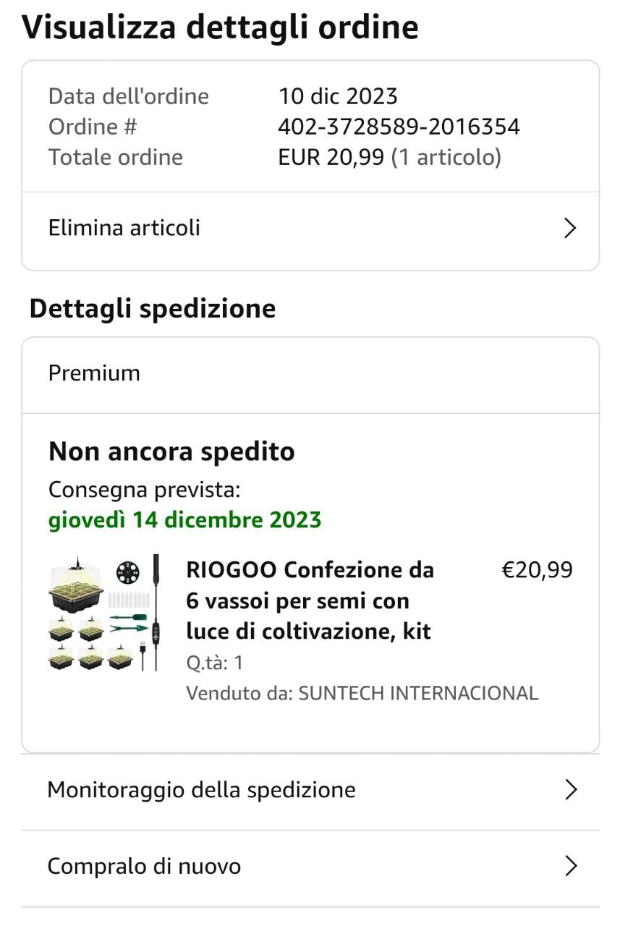The image size is (620, 926).
Task: Tap the Non ancora spedito status heading
Action: pyautogui.click(x=171, y=451)
